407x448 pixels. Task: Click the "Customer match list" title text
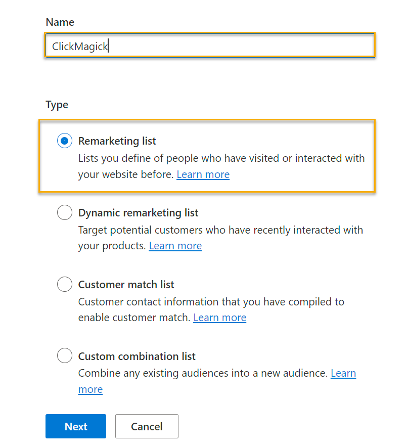[x=126, y=285]
